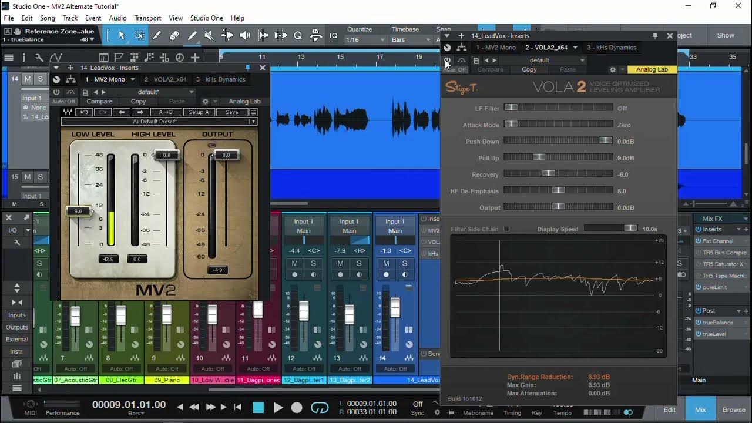Toggle VOLA2 plugin power/bypass button

click(x=448, y=60)
